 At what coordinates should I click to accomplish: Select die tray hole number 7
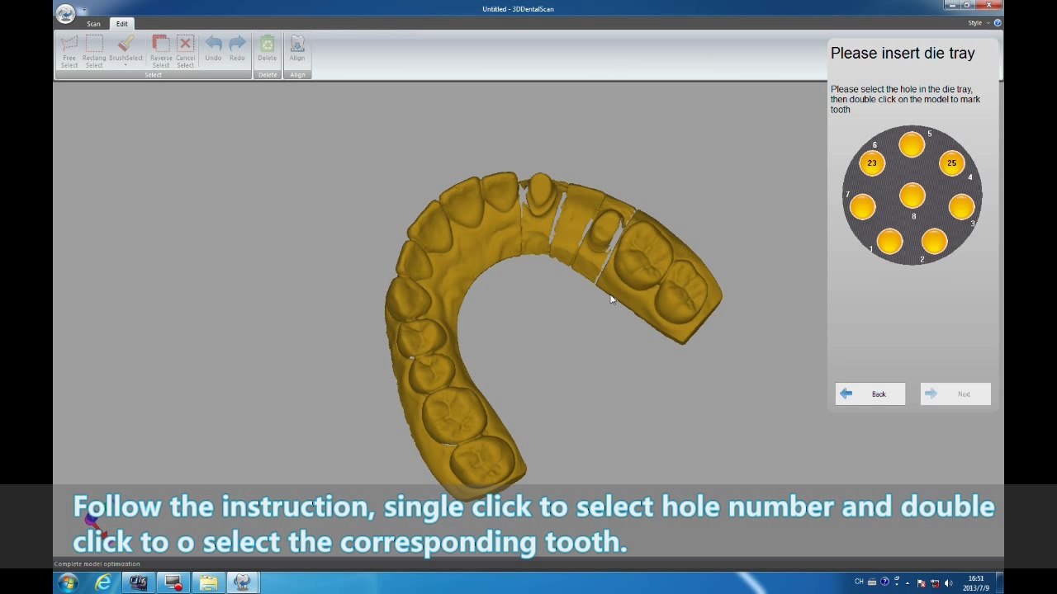click(x=862, y=207)
